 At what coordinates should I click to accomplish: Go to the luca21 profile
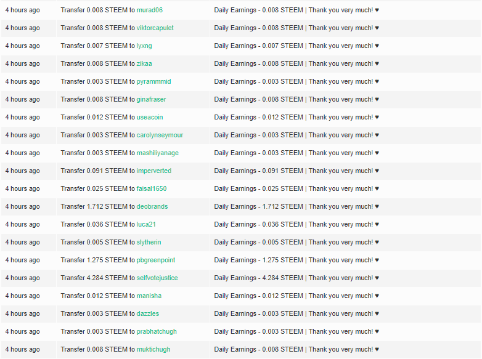146,224
